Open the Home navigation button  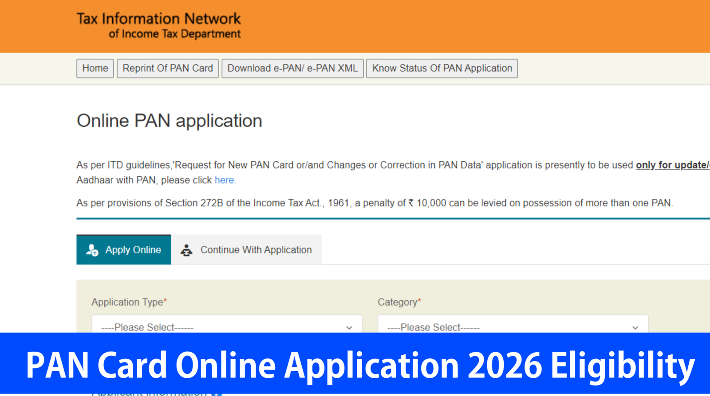[x=95, y=68]
